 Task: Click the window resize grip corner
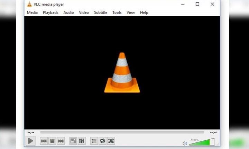218,144
